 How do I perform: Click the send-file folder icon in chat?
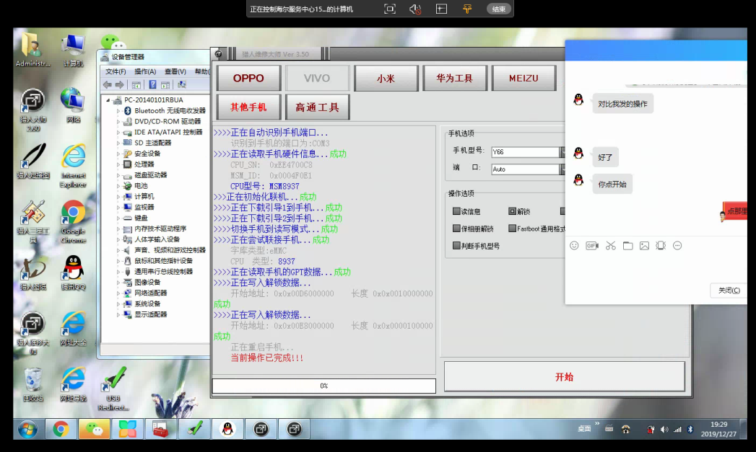627,246
